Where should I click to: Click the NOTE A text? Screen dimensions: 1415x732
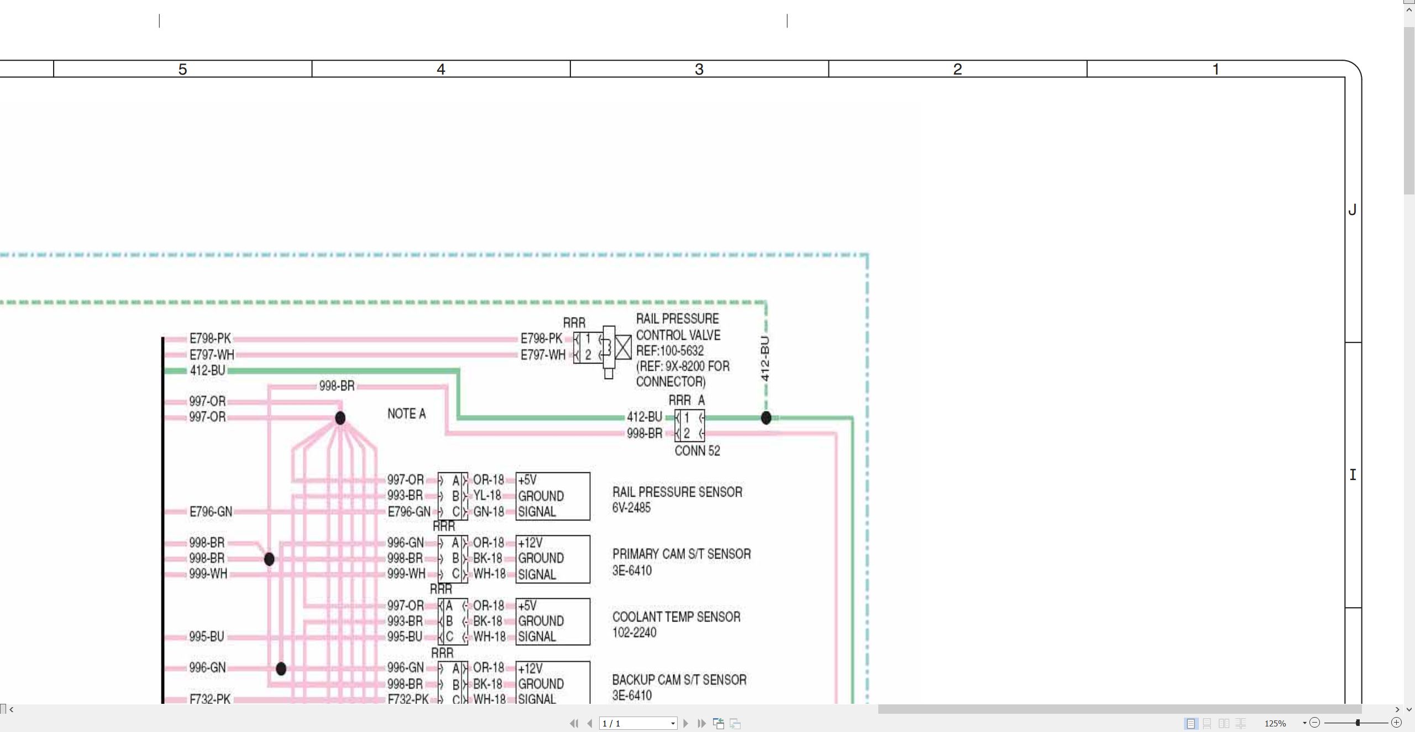[x=407, y=414]
